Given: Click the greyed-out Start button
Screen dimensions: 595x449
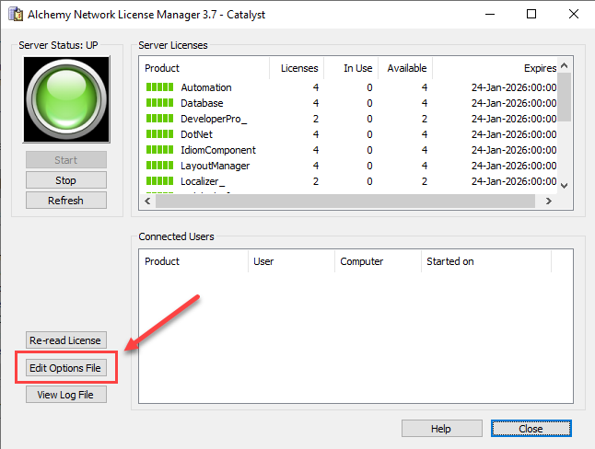Looking at the screenshot, I should pyautogui.click(x=66, y=160).
